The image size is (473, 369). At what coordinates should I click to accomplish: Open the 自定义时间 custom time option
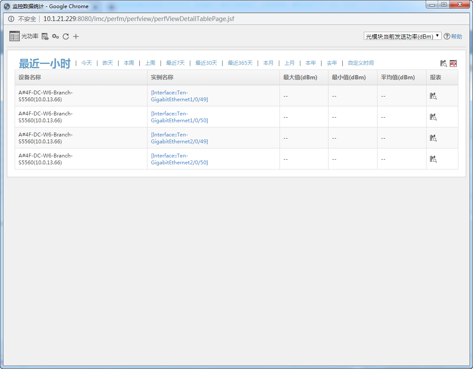(360, 63)
